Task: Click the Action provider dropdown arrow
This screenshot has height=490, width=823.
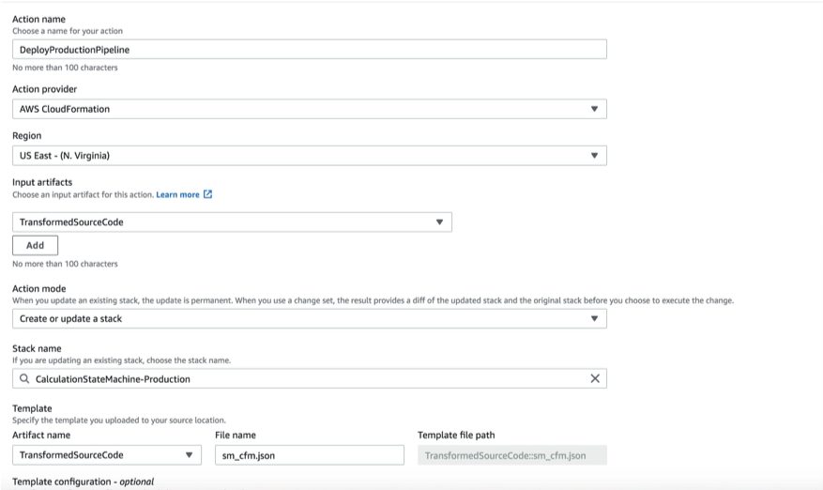Action: coord(594,109)
